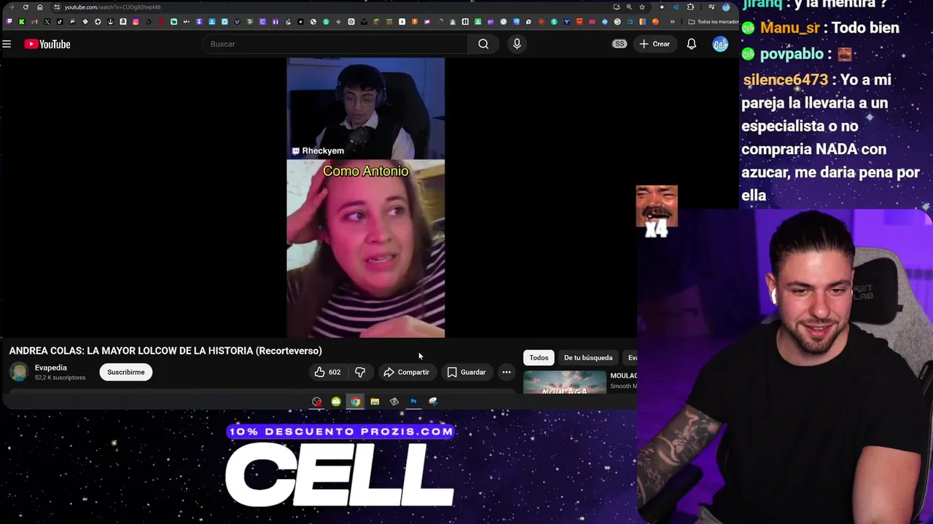Open Photoshop from the taskbar

coord(413,401)
